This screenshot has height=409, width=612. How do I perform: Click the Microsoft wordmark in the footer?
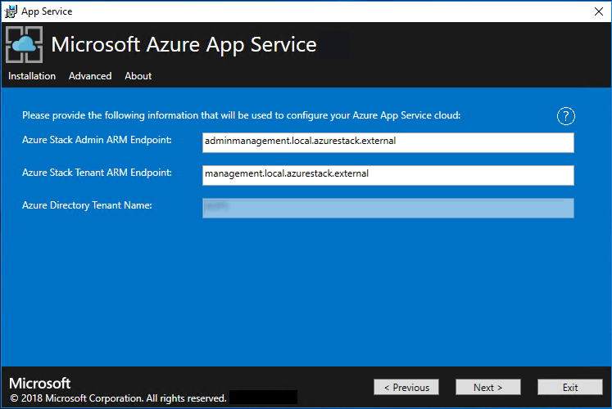(x=40, y=384)
